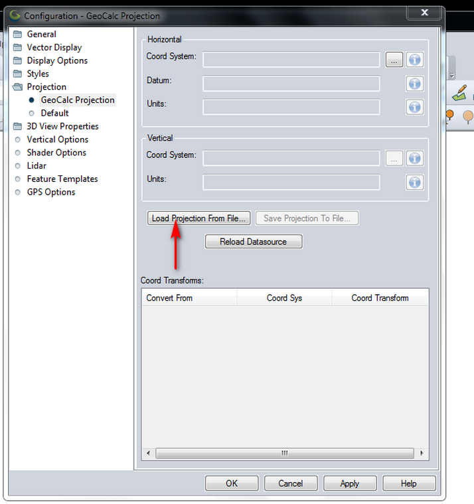Click the Apply button
Viewport: 474px width, 504px height.
click(350, 483)
